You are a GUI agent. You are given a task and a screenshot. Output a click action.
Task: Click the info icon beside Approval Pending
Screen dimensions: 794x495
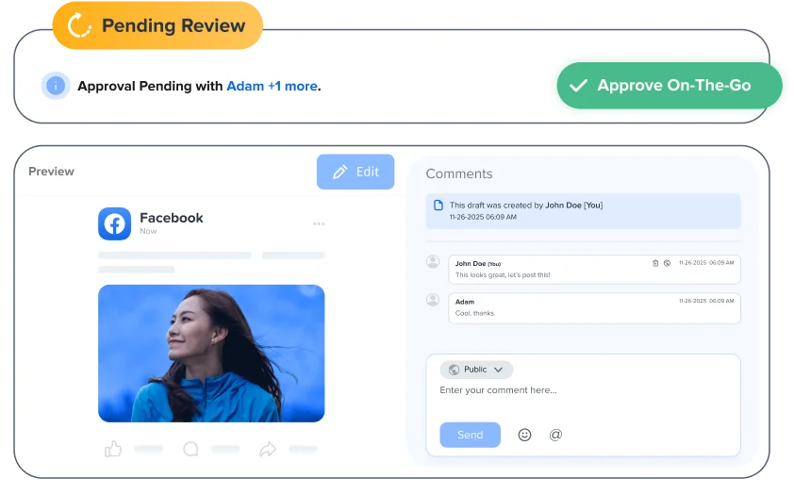[56, 86]
